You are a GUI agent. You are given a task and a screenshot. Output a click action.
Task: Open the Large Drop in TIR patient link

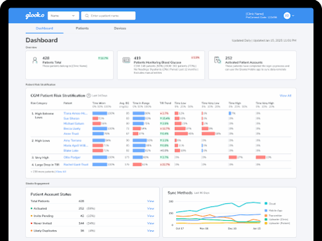point(76,165)
